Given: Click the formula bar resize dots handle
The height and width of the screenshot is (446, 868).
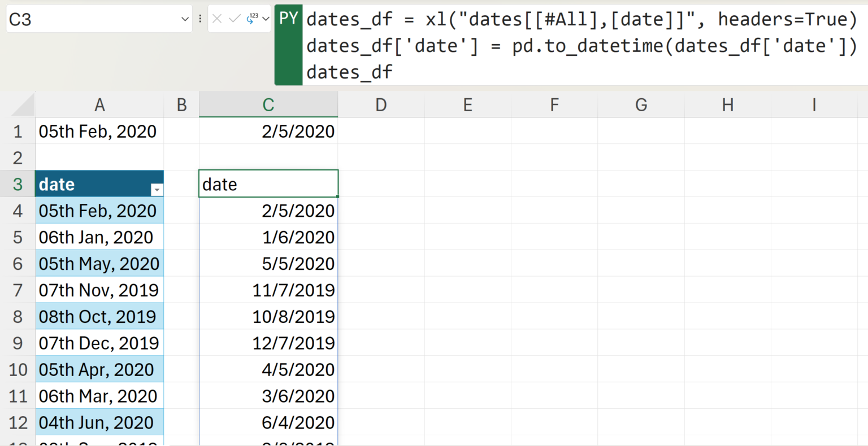Looking at the screenshot, I should pyautogui.click(x=200, y=19).
